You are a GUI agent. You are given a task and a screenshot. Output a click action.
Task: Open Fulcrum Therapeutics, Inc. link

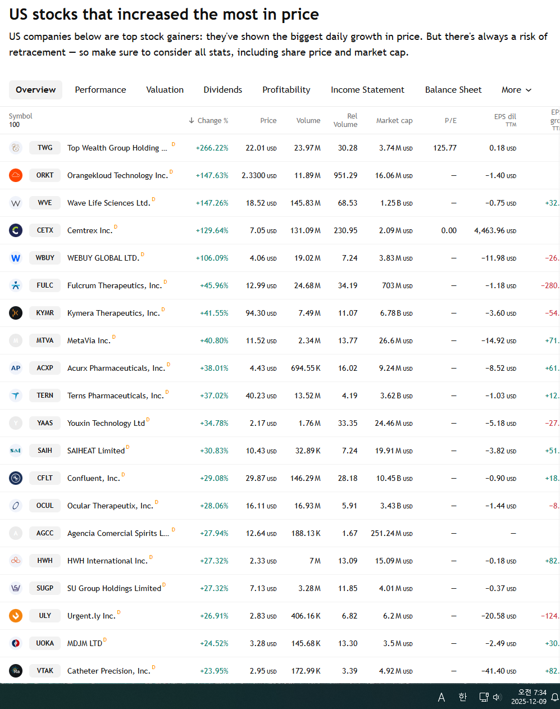pyautogui.click(x=115, y=285)
